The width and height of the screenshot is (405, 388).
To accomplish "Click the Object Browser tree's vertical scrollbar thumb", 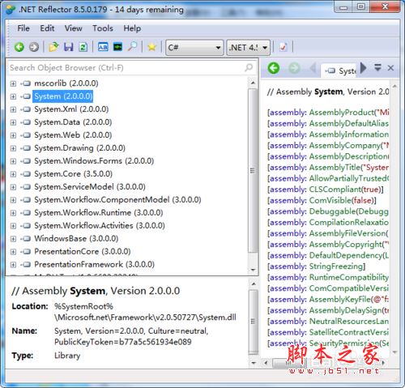I will click(x=253, y=171).
